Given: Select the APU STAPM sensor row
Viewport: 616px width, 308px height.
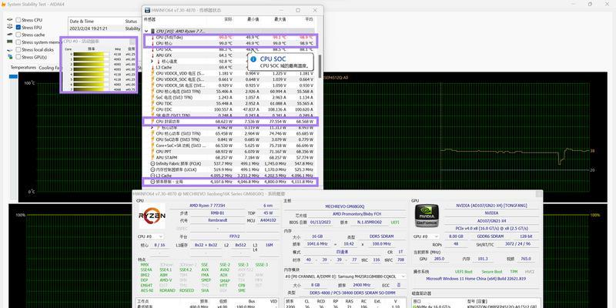Looking at the screenshot, I should pyautogui.click(x=230, y=158).
